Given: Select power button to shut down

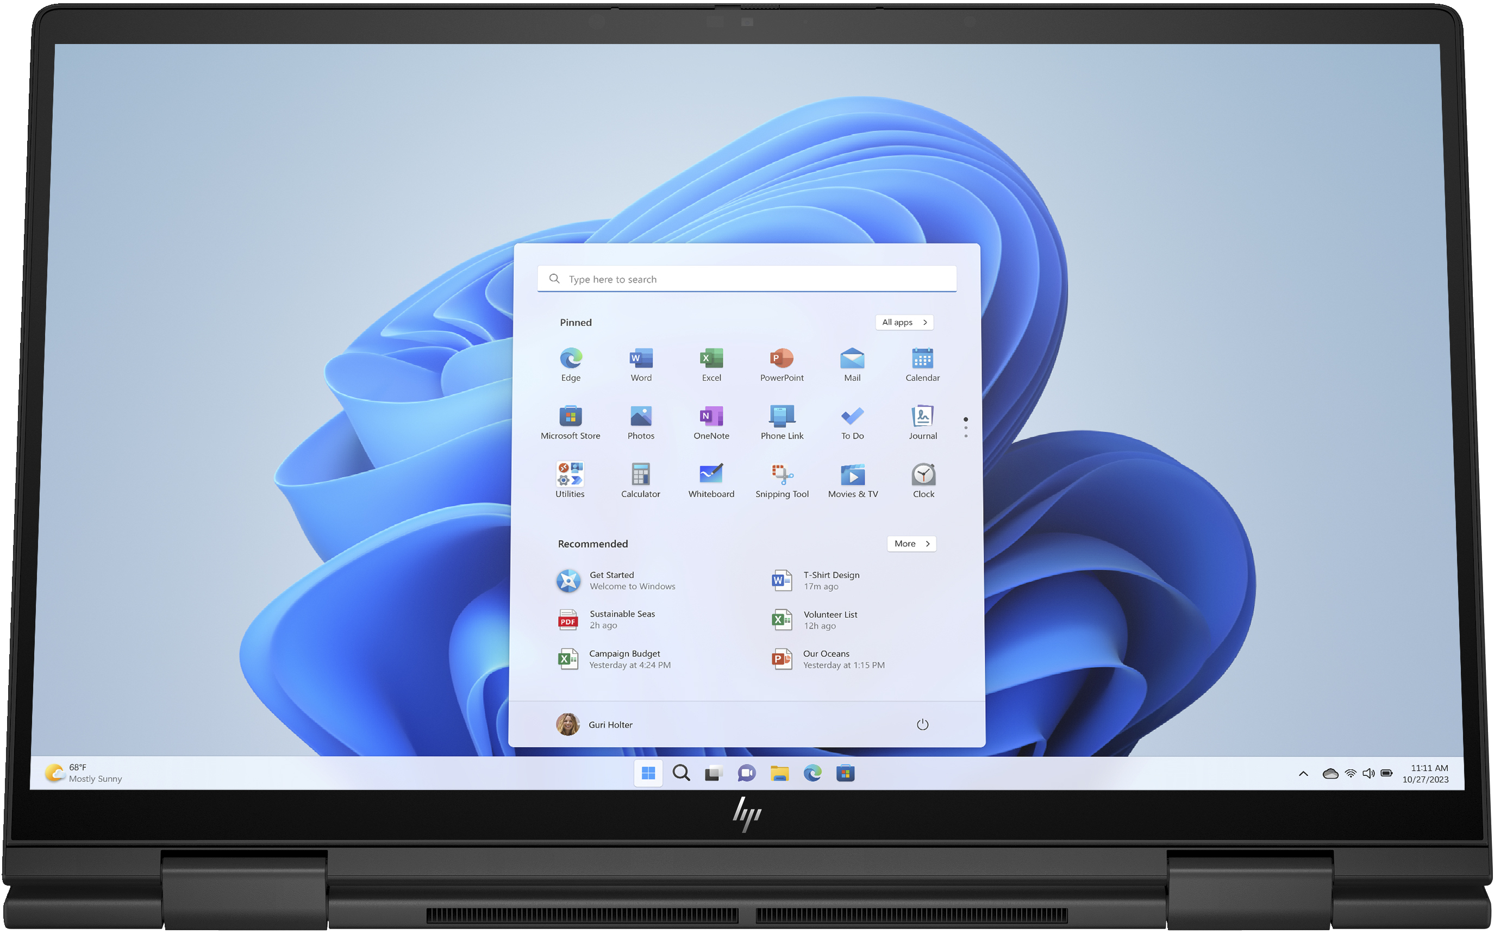Looking at the screenshot, I should pyautogui.click(x=920, y=721).
